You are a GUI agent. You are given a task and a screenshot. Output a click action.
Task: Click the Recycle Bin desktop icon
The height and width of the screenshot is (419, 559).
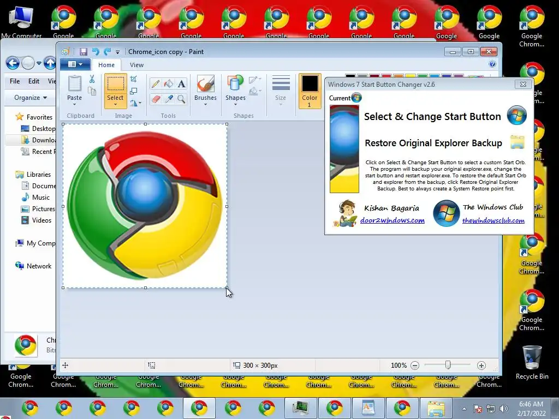(532, 362)
